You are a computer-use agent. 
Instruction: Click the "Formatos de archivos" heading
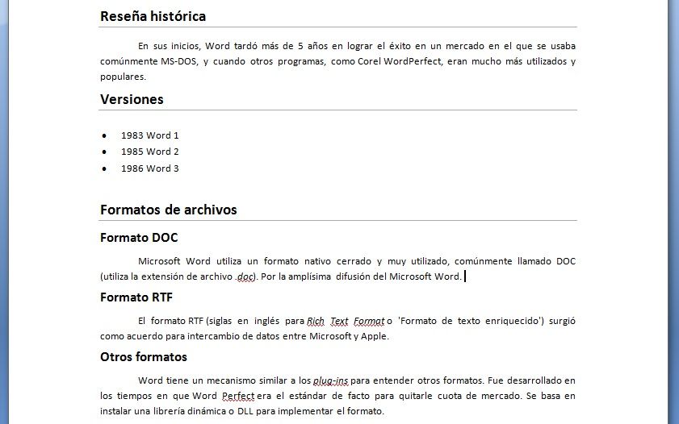click(x=168, y=210)
